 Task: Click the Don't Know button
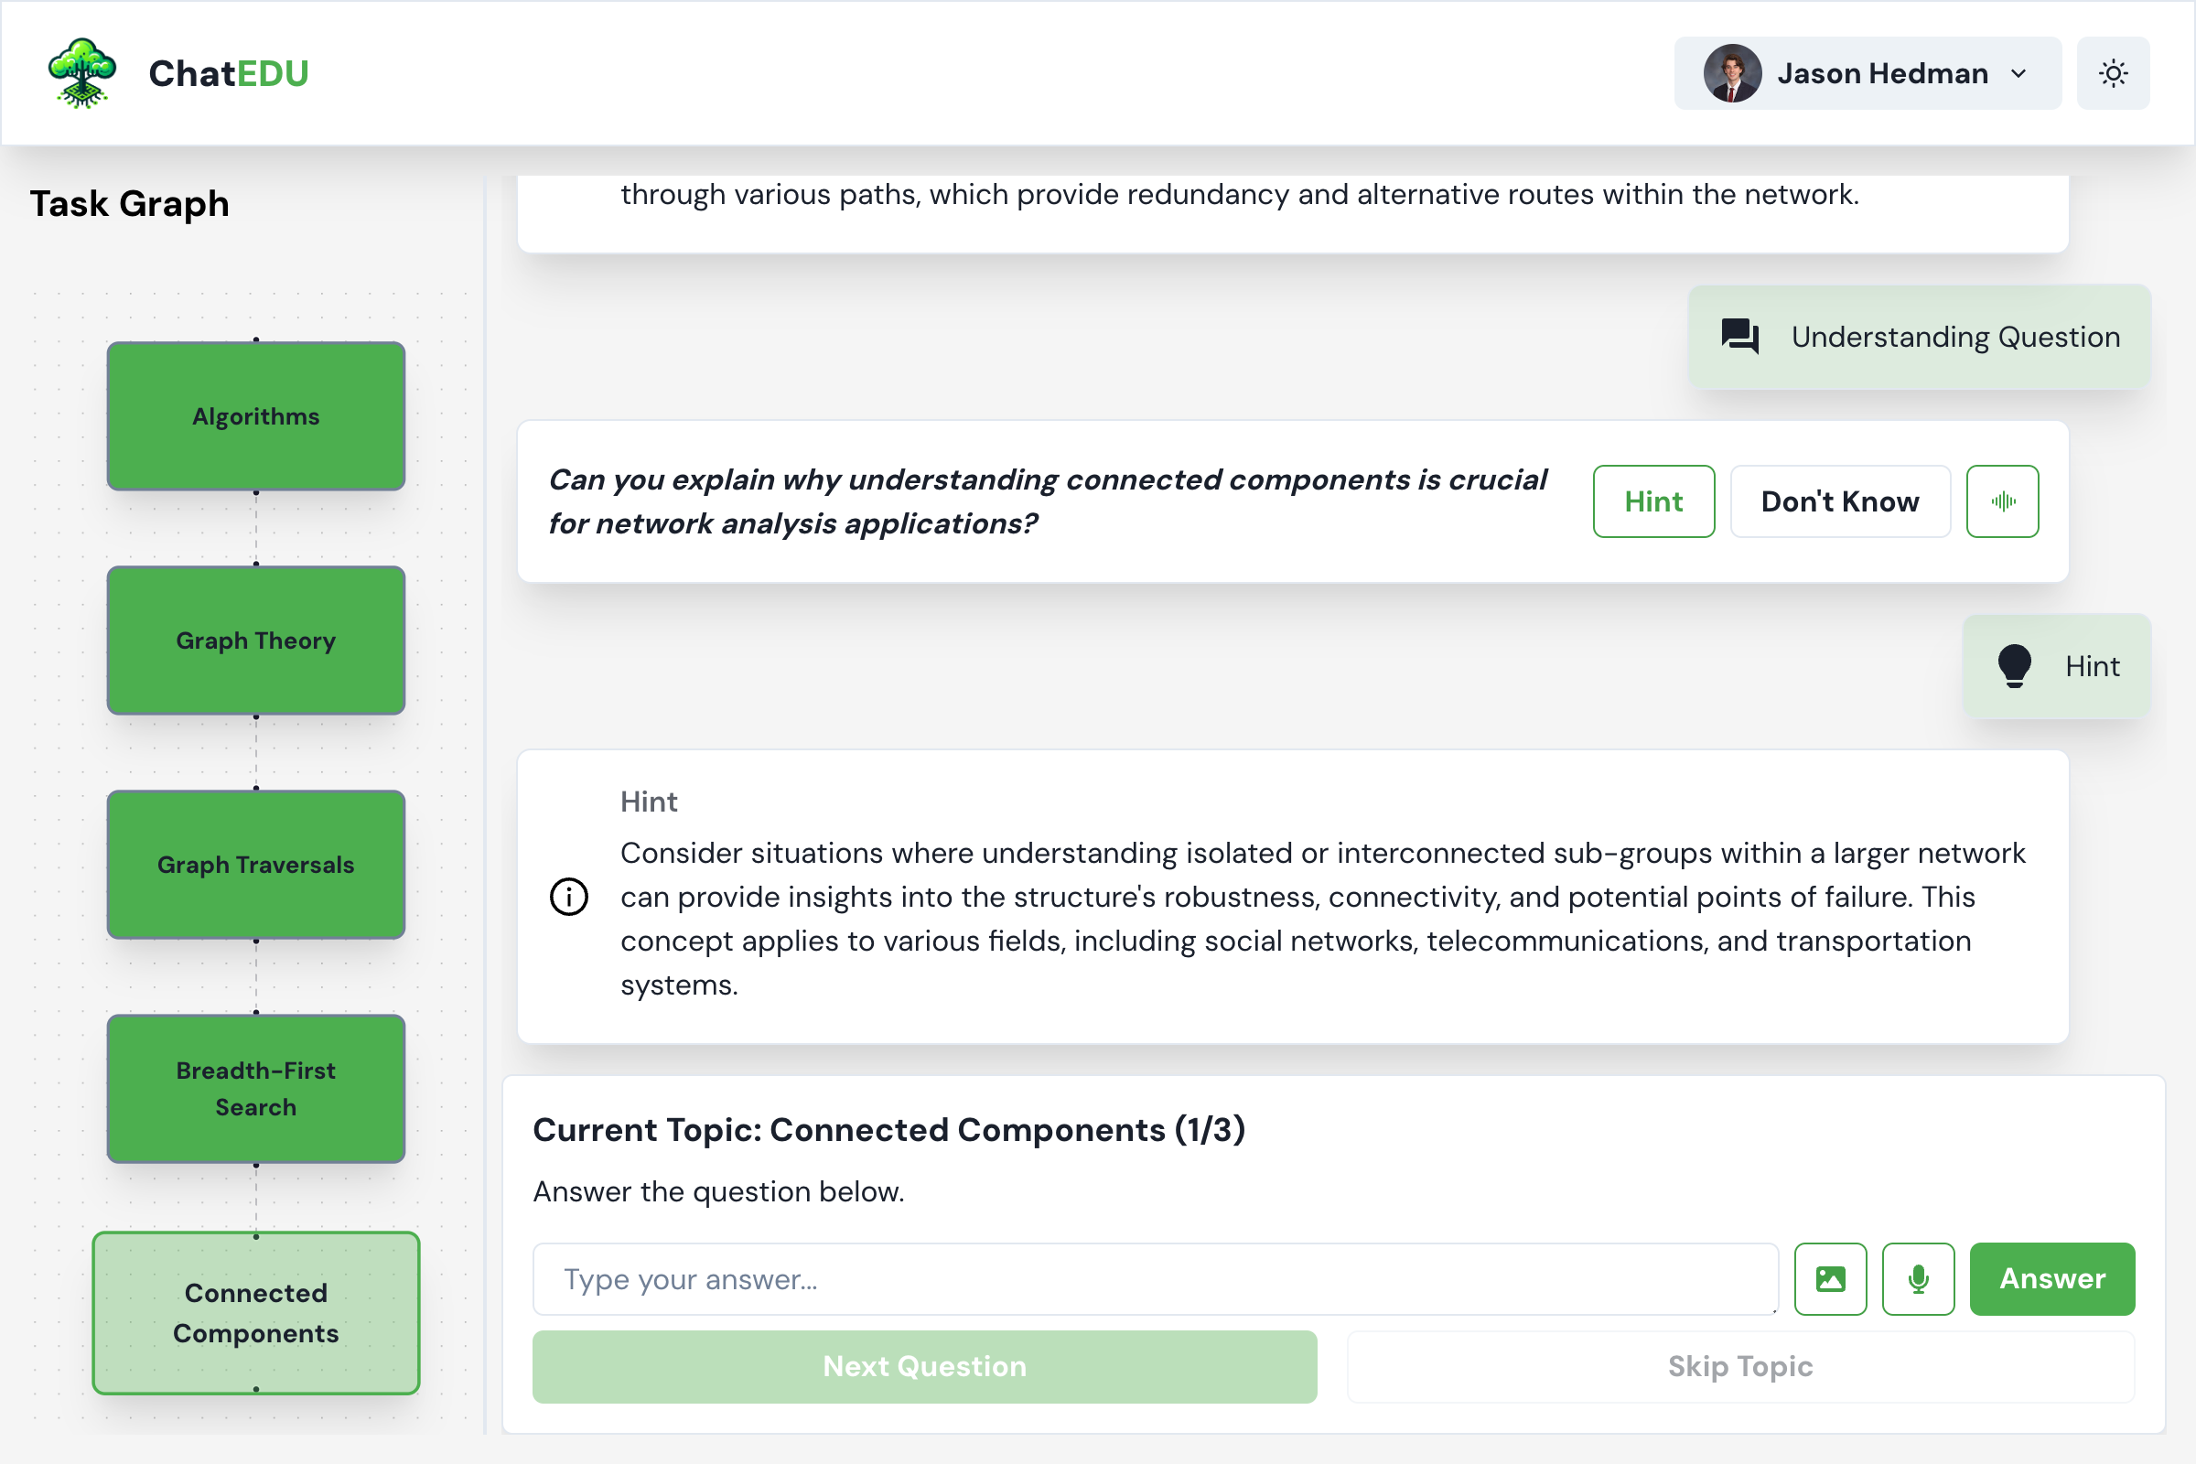pos(1839,501)
